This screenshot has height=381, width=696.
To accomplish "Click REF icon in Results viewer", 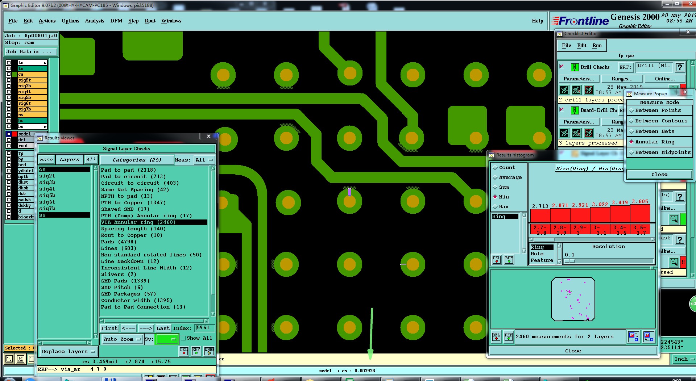I will pyautogui.click(x=196, y=351).
